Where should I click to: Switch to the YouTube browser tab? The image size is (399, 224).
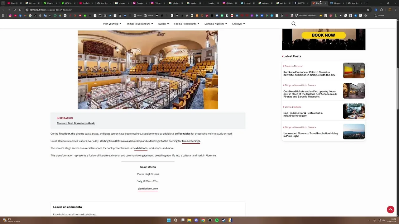pos(86,3)
